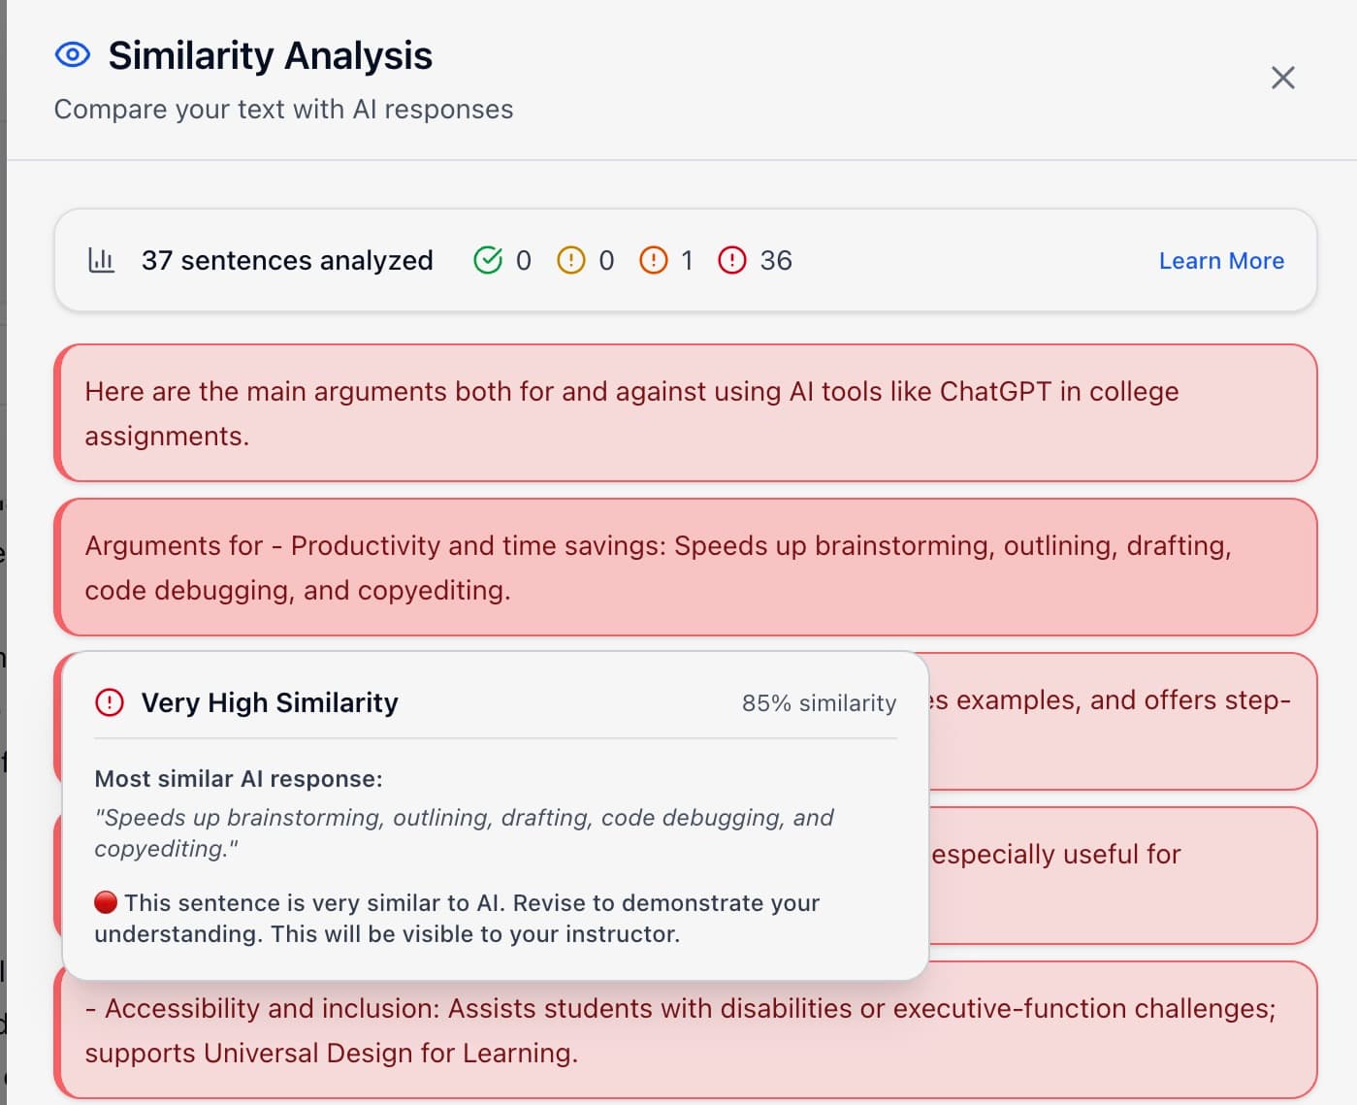Viewport: 1357px width, 1105px height.
Task: Select the Most similar AI response label
Action: click(239, 778)
